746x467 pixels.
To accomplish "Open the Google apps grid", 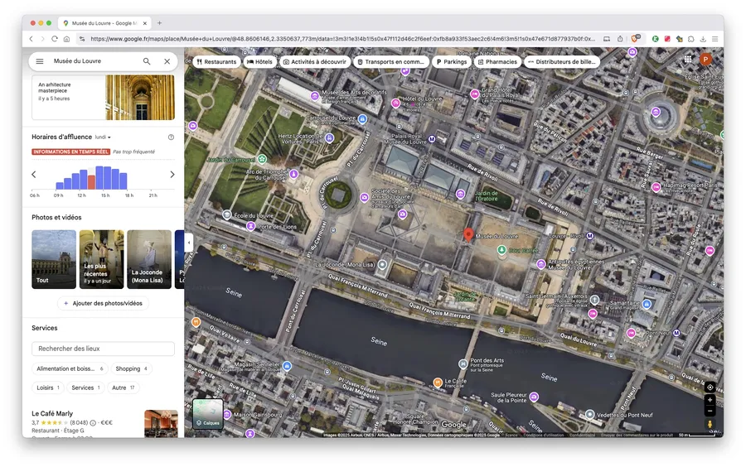I will (688, 59).
